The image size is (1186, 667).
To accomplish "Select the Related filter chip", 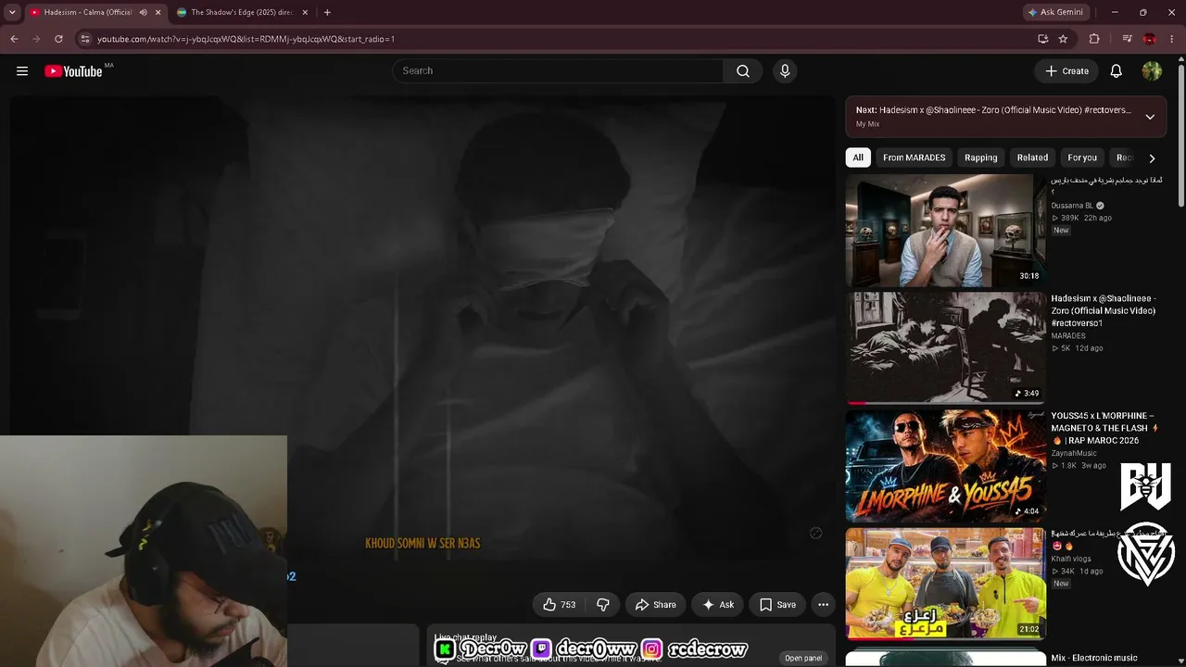I will click(1032, 157).
